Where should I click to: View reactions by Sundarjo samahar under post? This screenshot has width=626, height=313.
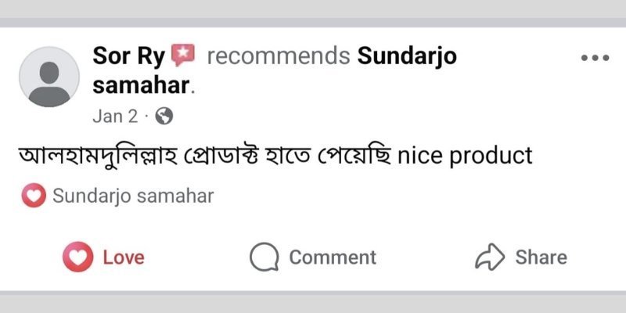click(x=133, y=196)
